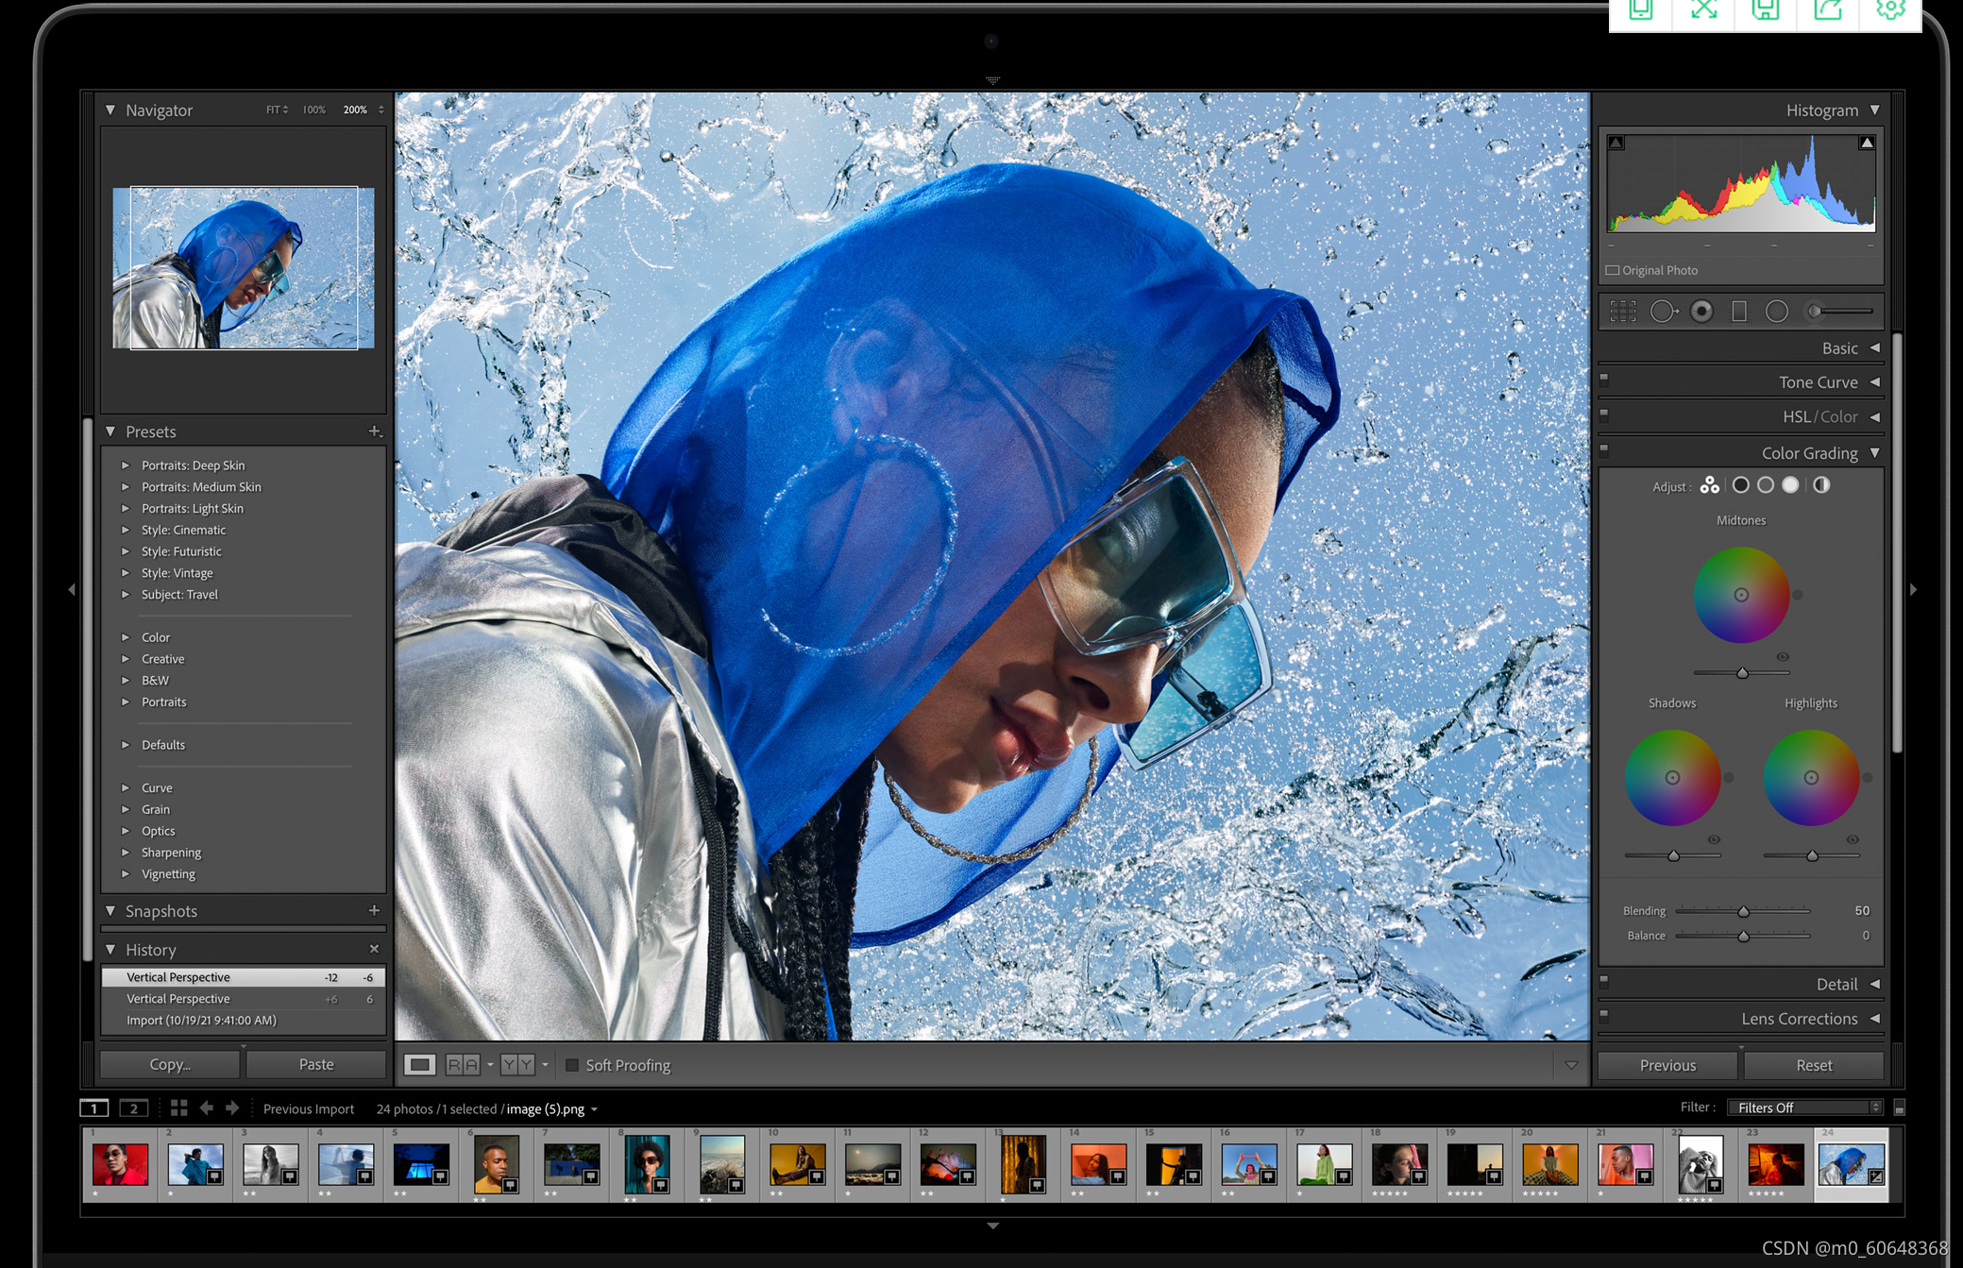
Task: Toggle the Lens Corrections panel switch
Action: (1604, 1015)
